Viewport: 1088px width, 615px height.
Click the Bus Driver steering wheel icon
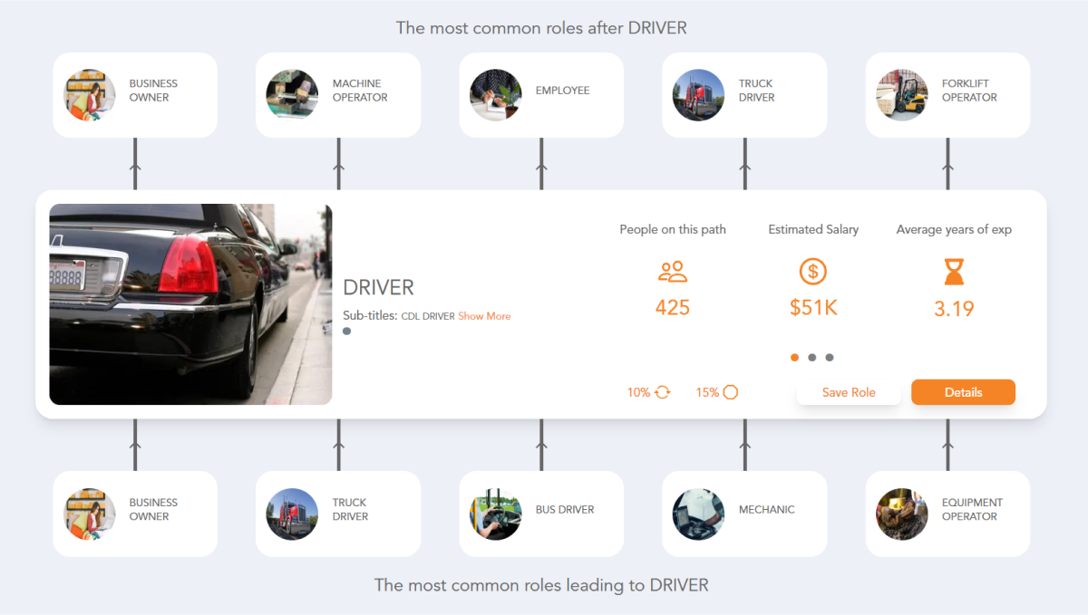(495, 514)
